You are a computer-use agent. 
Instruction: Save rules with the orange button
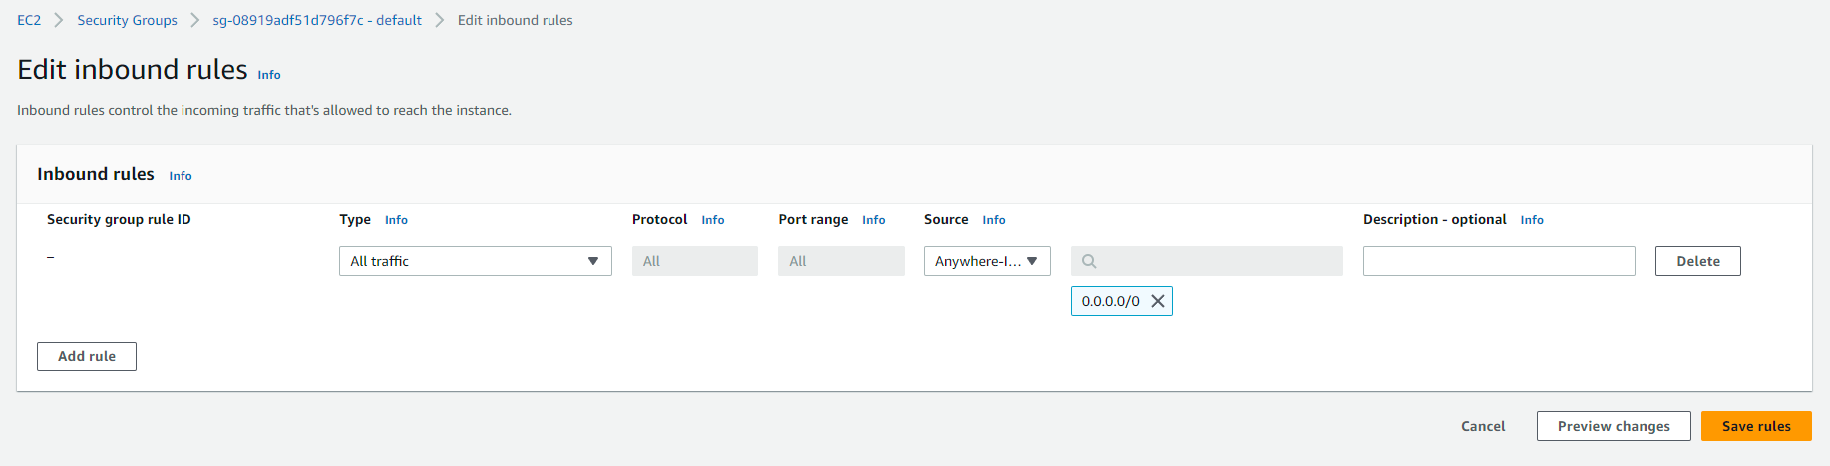pyautogui.click(x=1755, y=426)
